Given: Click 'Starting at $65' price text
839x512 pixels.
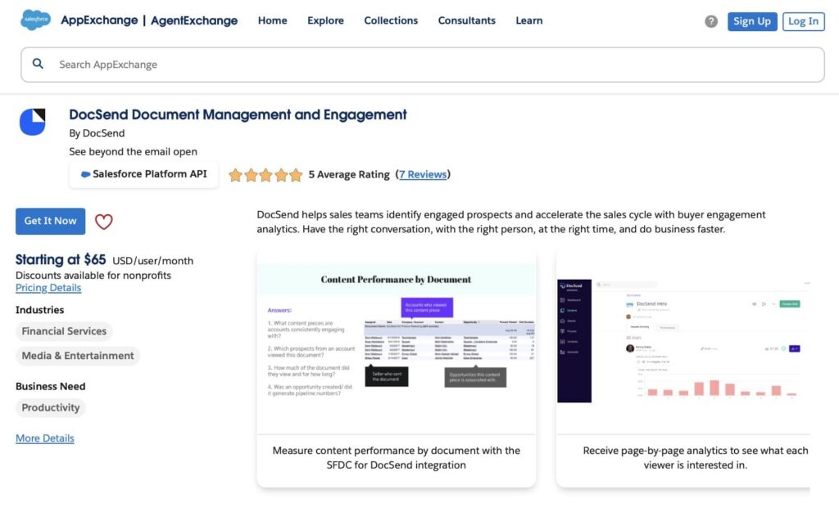Looking at the screenshot, I should 61,260.
